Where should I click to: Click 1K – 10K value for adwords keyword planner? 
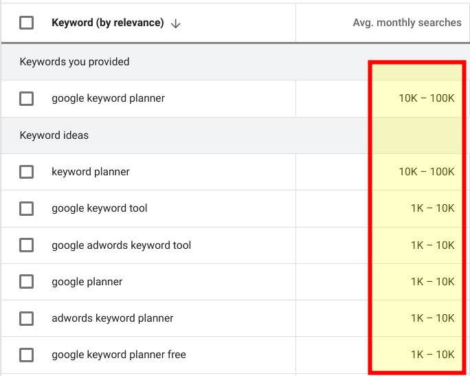click(432, 318)
